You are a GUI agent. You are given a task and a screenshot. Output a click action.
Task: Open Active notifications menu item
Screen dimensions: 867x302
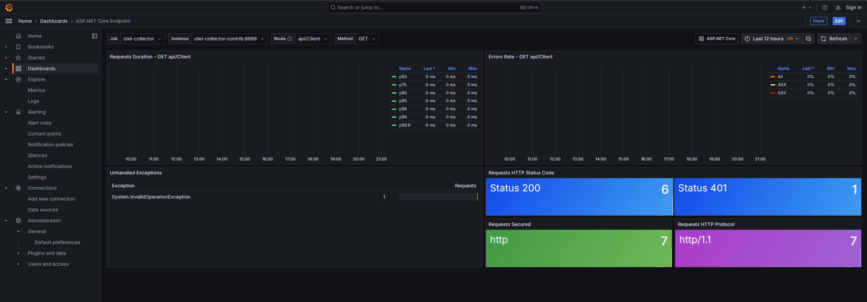point(50,166)
